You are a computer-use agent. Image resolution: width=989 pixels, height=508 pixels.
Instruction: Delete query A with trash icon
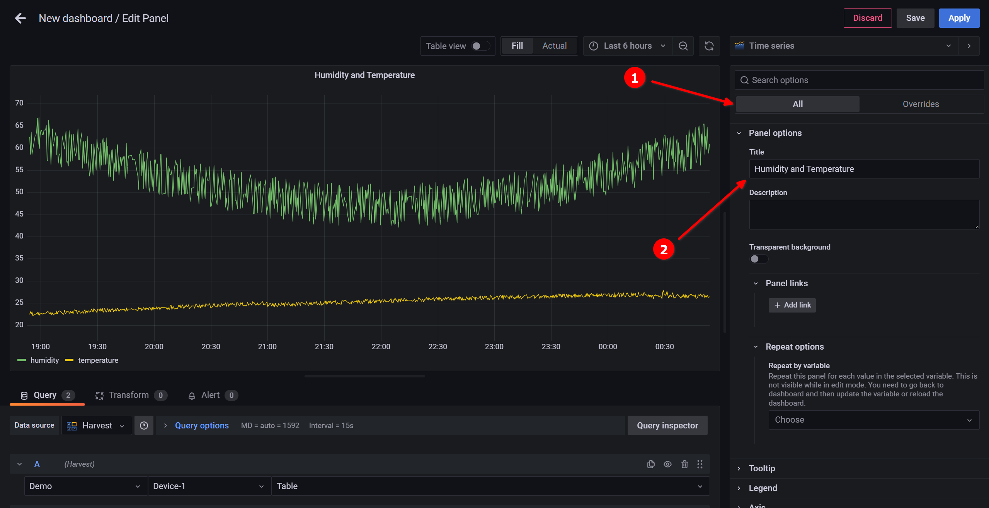click(684, 464)
